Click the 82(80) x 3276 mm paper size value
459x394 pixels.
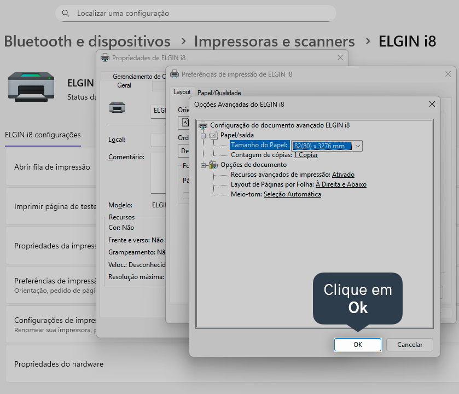pyautogui.click(x=322, y=146)
